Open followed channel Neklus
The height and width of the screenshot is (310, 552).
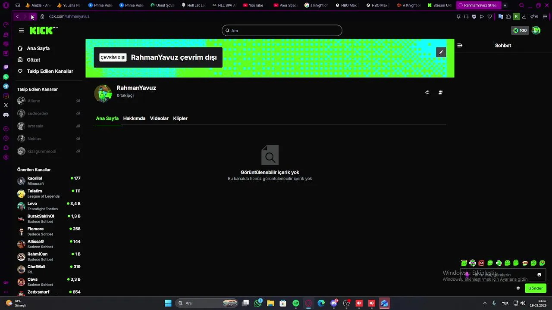[49, 139]
